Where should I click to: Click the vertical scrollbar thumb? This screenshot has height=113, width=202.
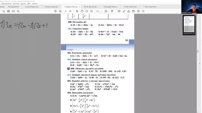pyautogui.click(x=198, y=51)
